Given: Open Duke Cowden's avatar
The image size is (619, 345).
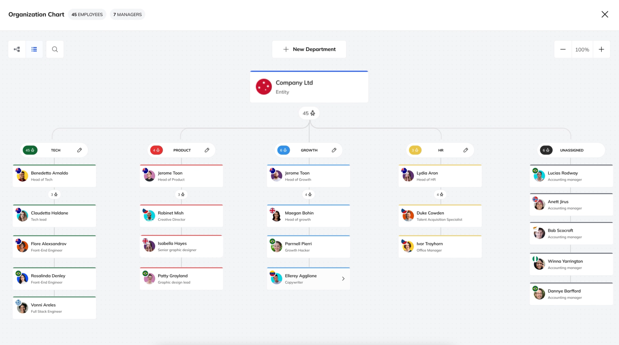Looking at the screenshot, I should pos(408,216).
